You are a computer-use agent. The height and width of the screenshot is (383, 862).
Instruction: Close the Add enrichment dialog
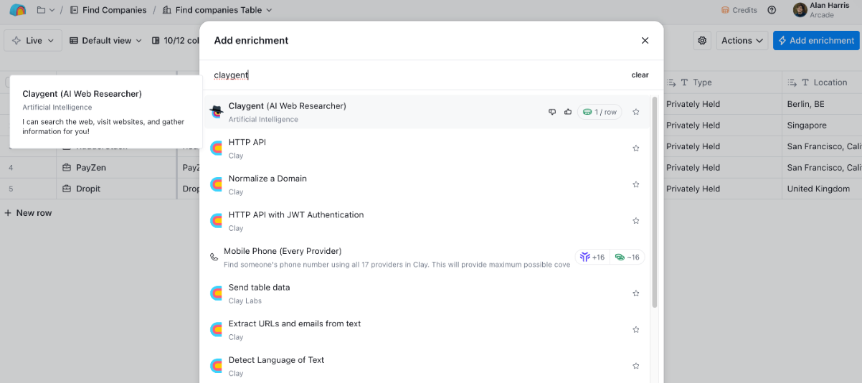coord(645,41)
